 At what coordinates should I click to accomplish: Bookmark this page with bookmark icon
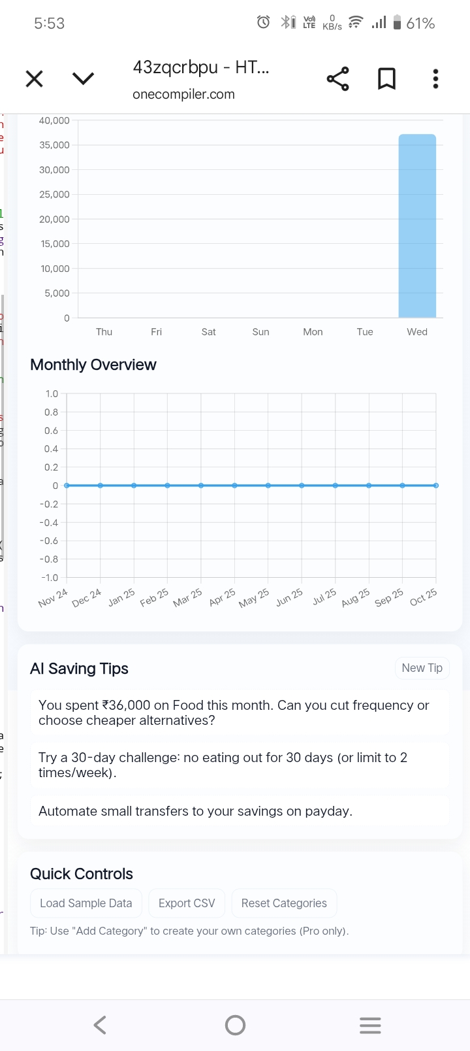tap(386, 79)
